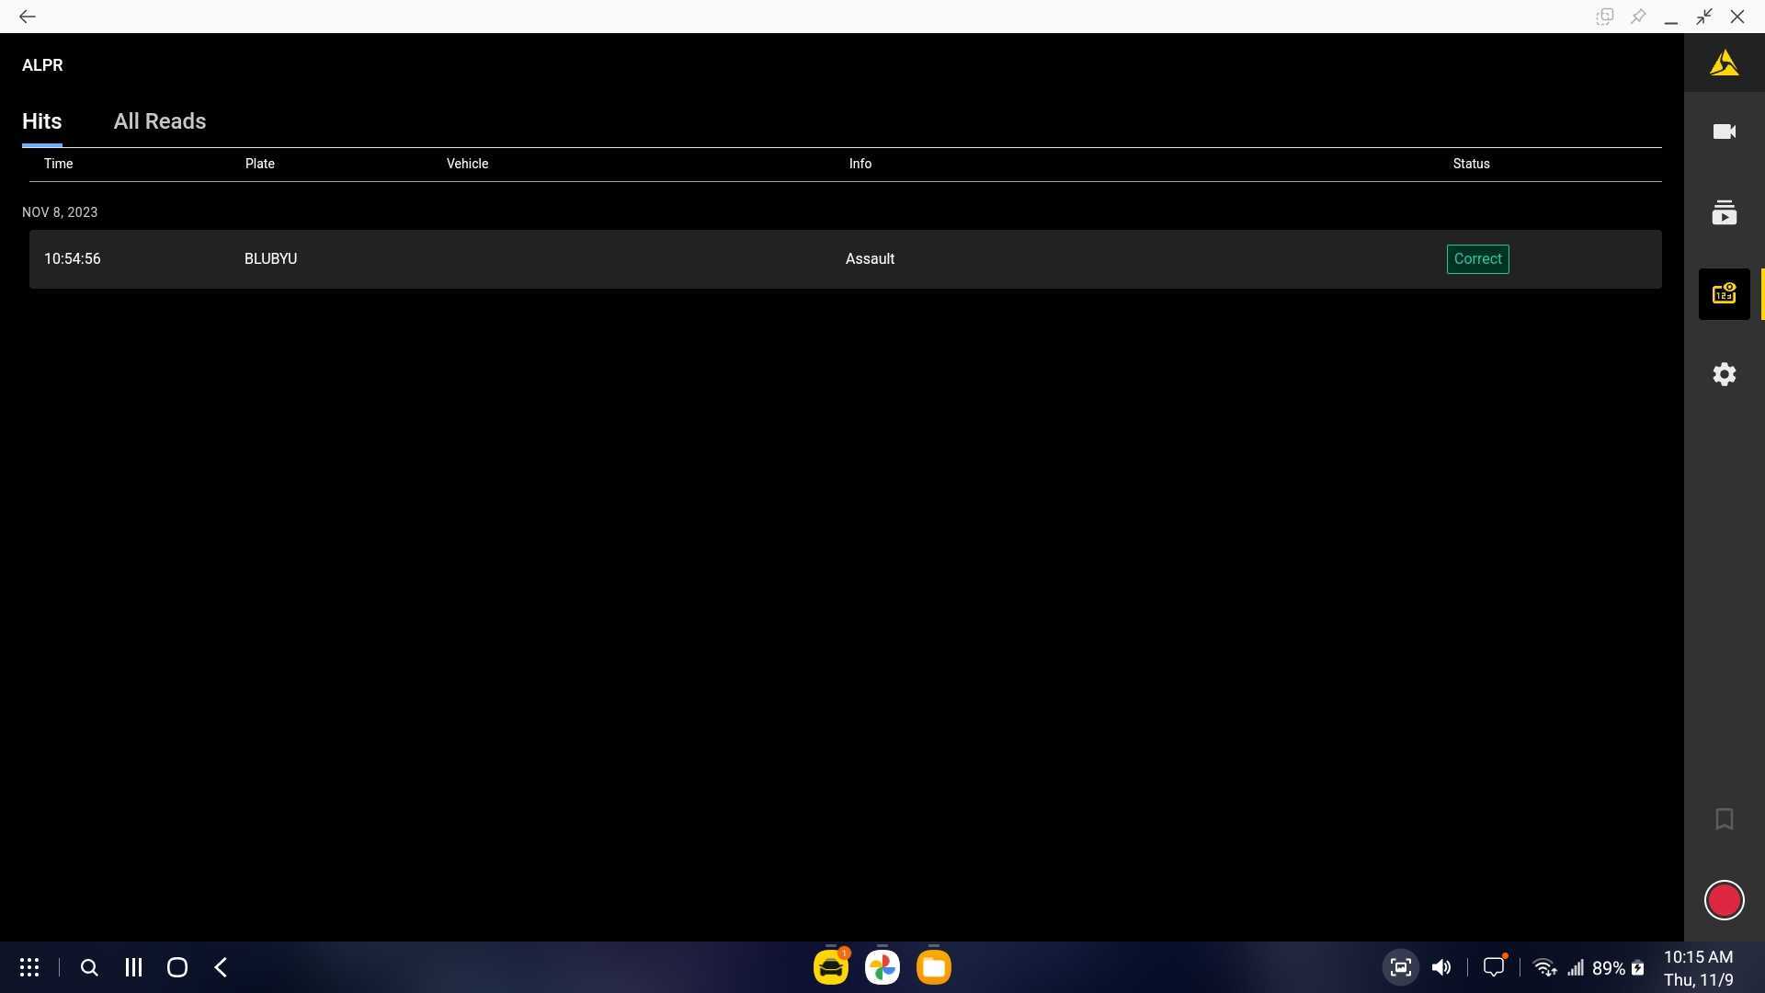Click the Time column header

(58, 164)
